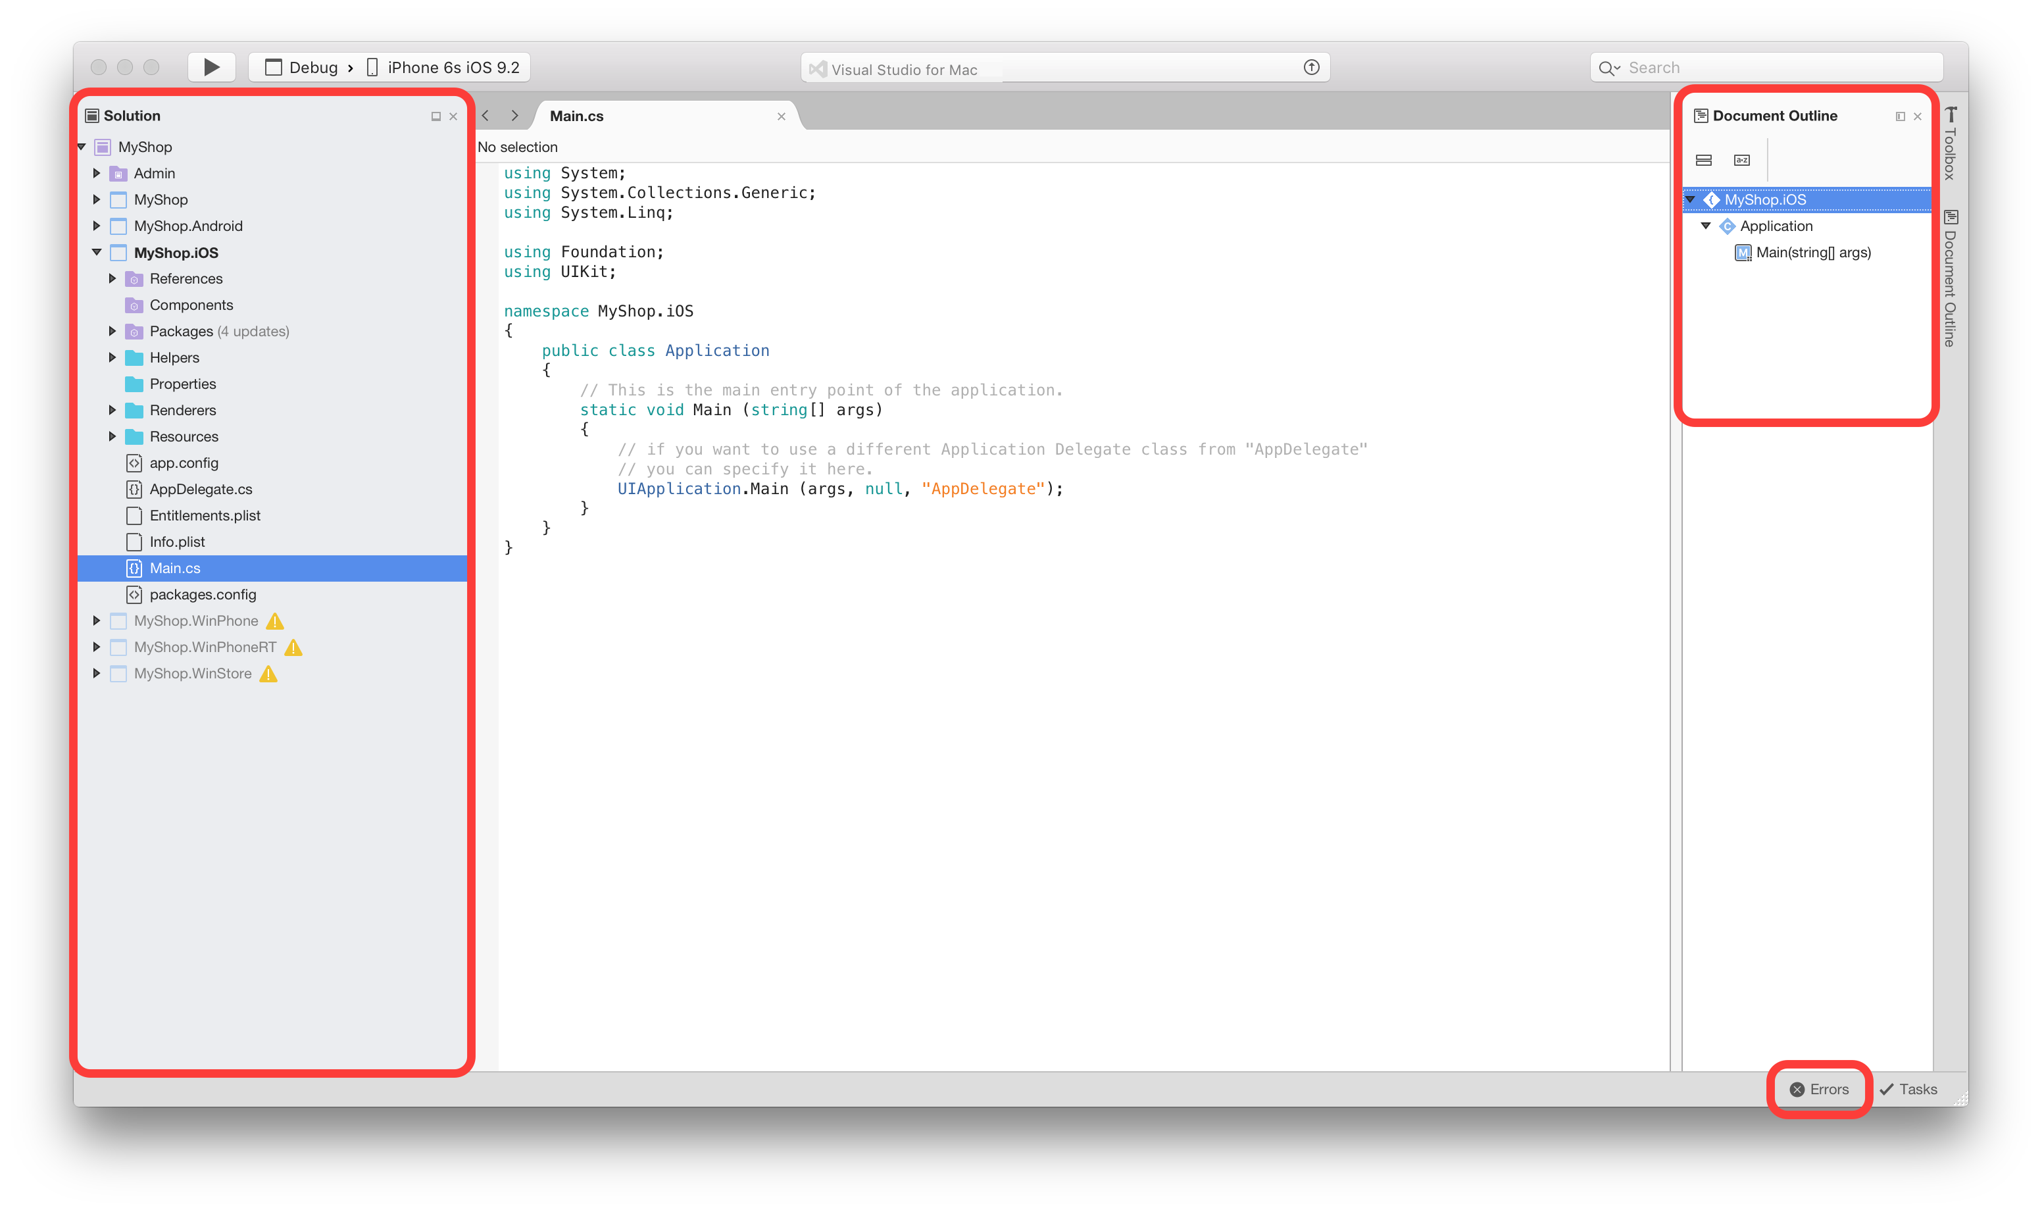Viewport: 2042px width, 1212px height.
Task: Open the Tasks pad
Action: [1908, 1090]
